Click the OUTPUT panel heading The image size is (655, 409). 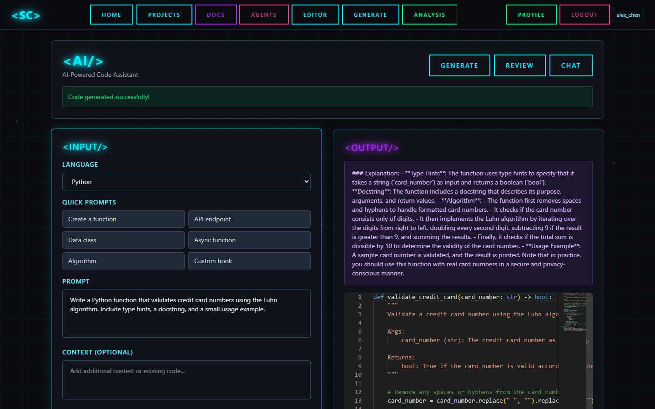pos(372,148)
